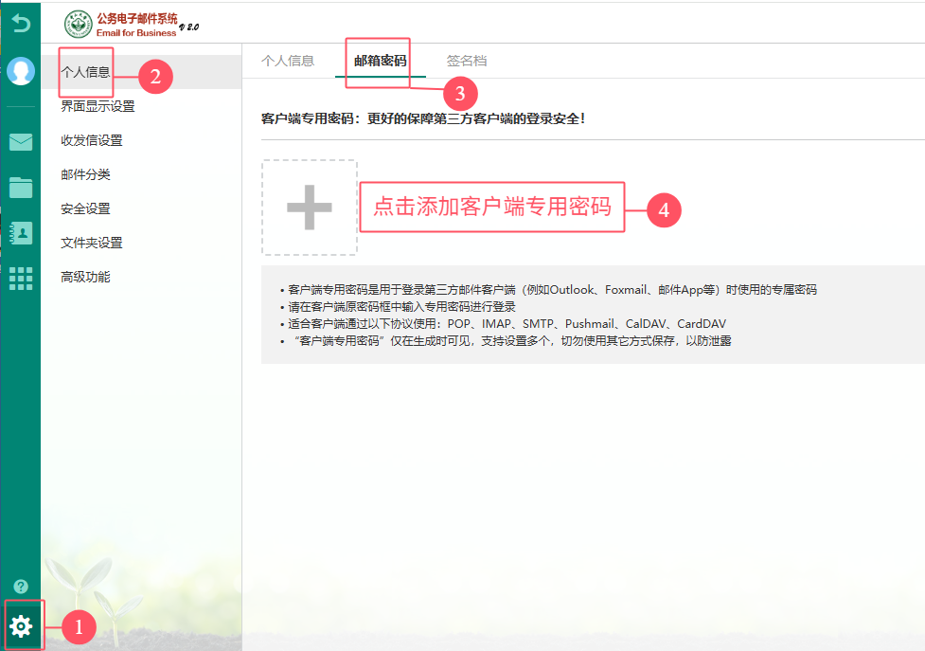The height and width of the screenshot is (651, 925).
Task: Open the mail envelope icon
Action: pos(20,142)
